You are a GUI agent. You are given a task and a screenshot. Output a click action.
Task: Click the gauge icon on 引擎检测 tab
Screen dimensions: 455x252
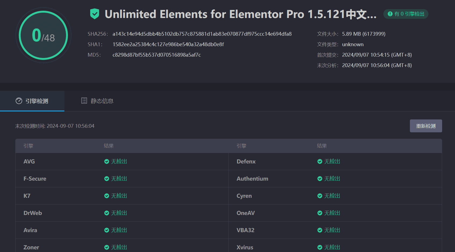tap(19, 101)
